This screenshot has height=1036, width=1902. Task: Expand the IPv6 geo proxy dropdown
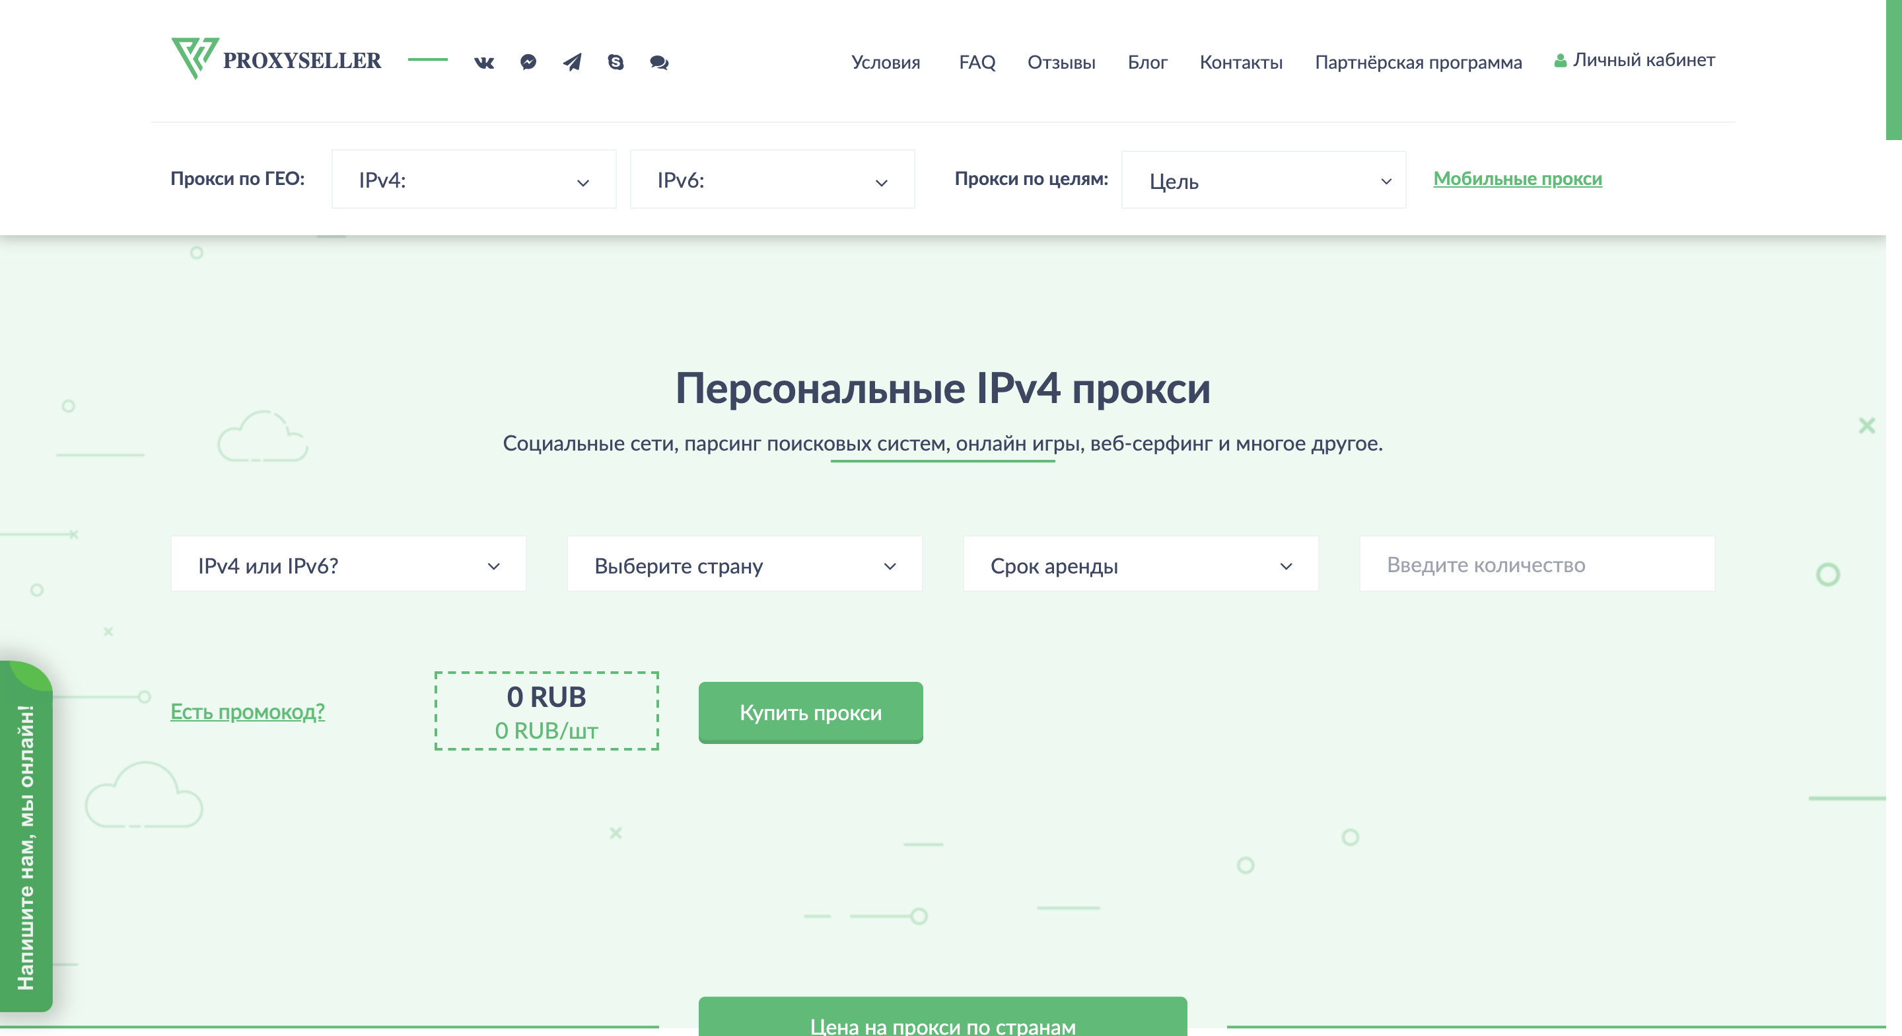[x=771, y=180]
